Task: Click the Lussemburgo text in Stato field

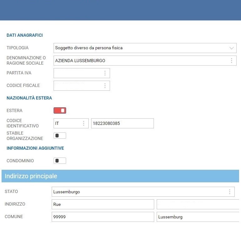Action: (67, 192)
